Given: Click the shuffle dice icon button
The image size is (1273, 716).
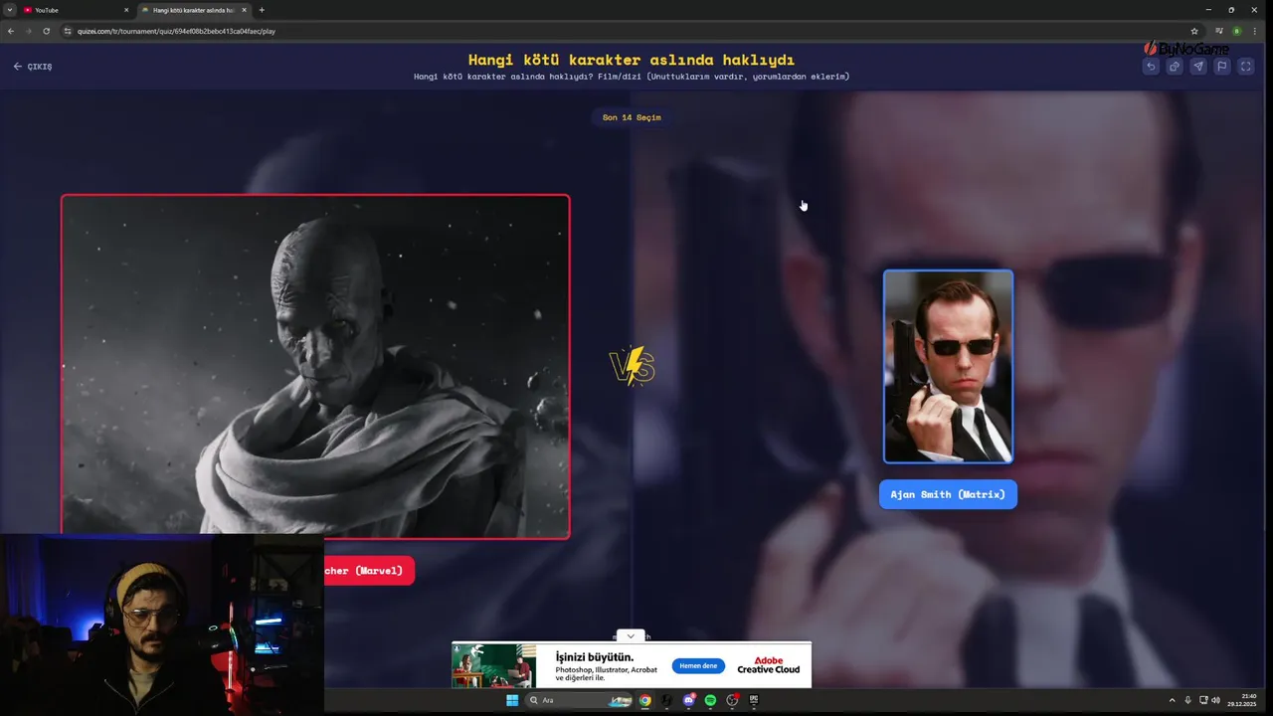Looking at the screenshot, I should tap(1175, 67).
